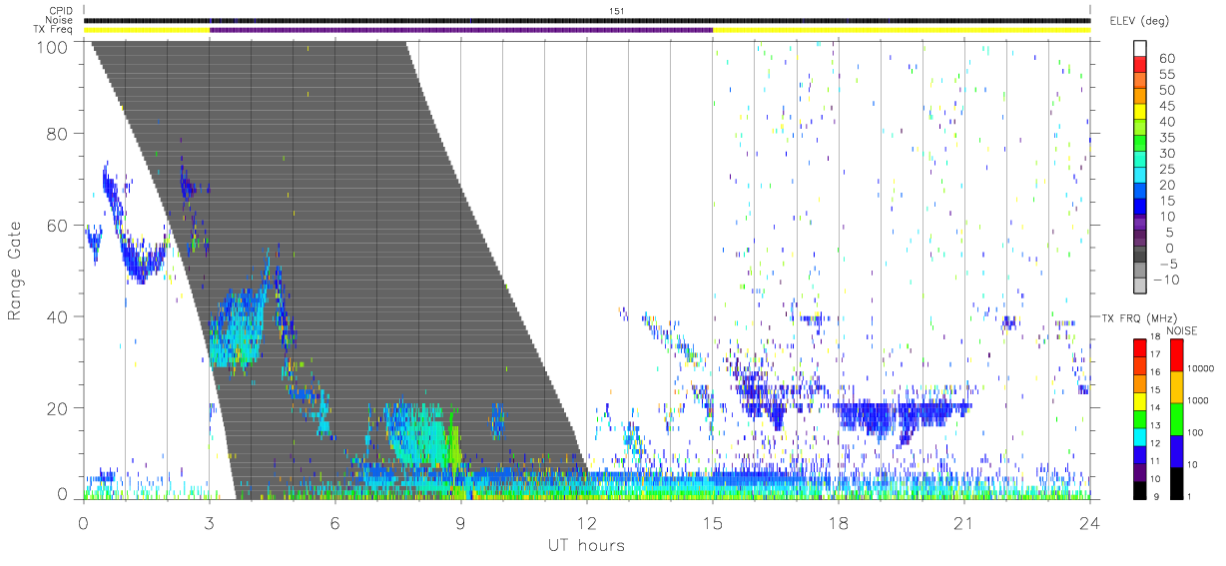Click the 80 tick on Range Gate axis
The width and height of the screenshot is (1226, 566).
pyautogui.click(x=59, y=133)
